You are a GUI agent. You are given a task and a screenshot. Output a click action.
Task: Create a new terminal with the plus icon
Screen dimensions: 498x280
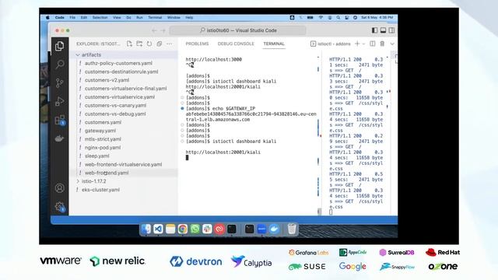pos(357,44)
